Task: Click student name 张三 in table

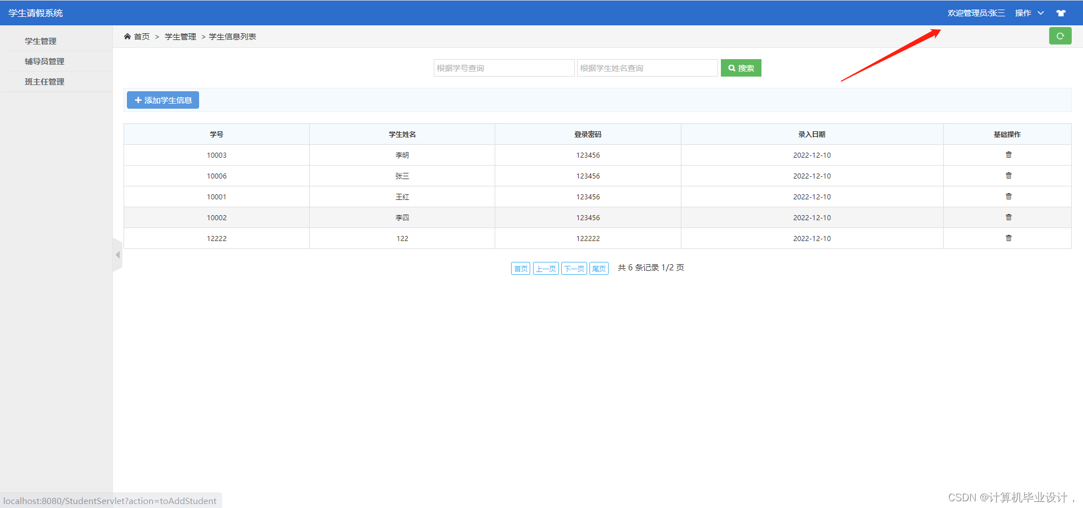Action: pos(402,176)
